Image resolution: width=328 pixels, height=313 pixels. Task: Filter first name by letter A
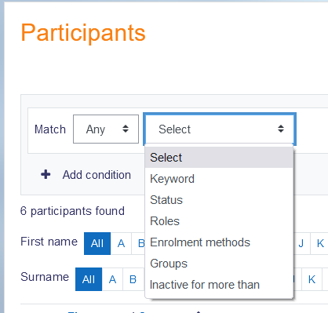[121, 243]
